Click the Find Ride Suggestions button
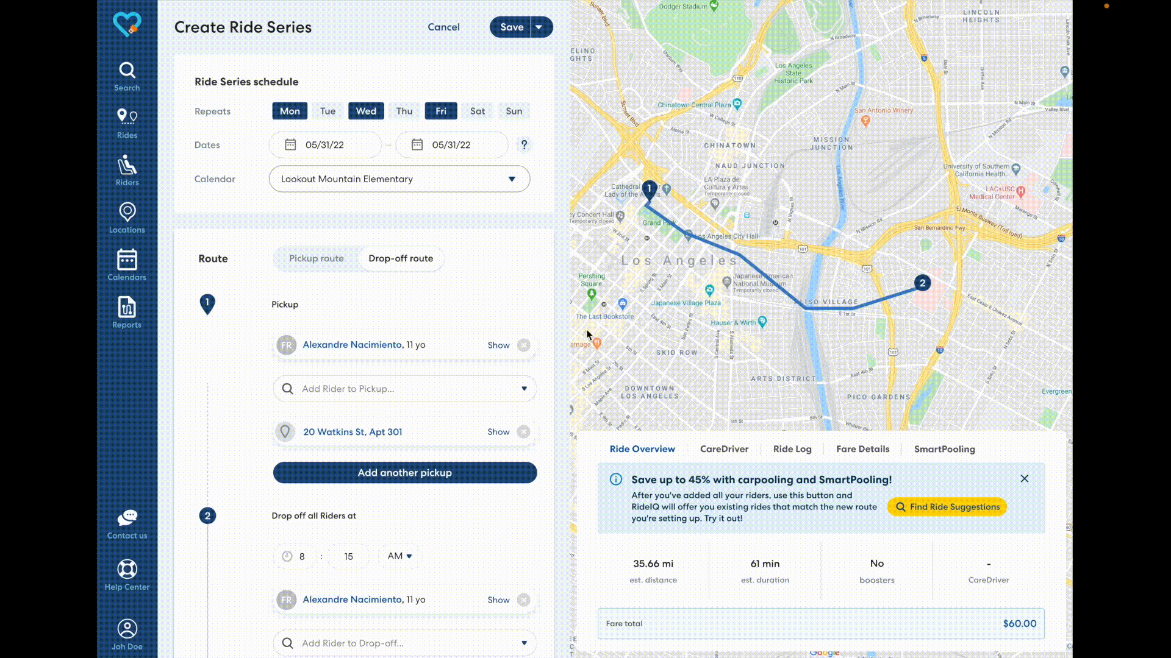The height and width of the screenshot is (658, 1171). pos(947,507)
